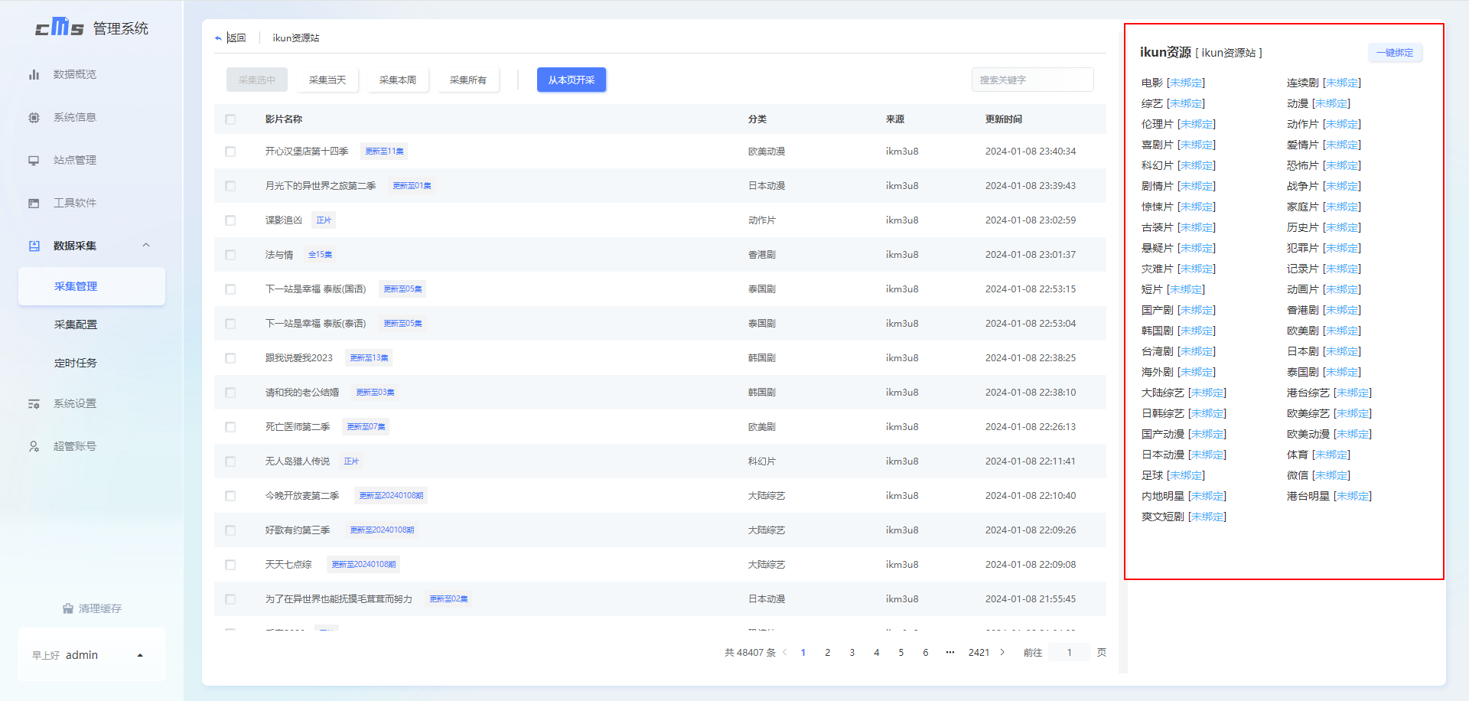
Task: Click the 站点管理 monitor icon
Action: (x=34, y=160)
